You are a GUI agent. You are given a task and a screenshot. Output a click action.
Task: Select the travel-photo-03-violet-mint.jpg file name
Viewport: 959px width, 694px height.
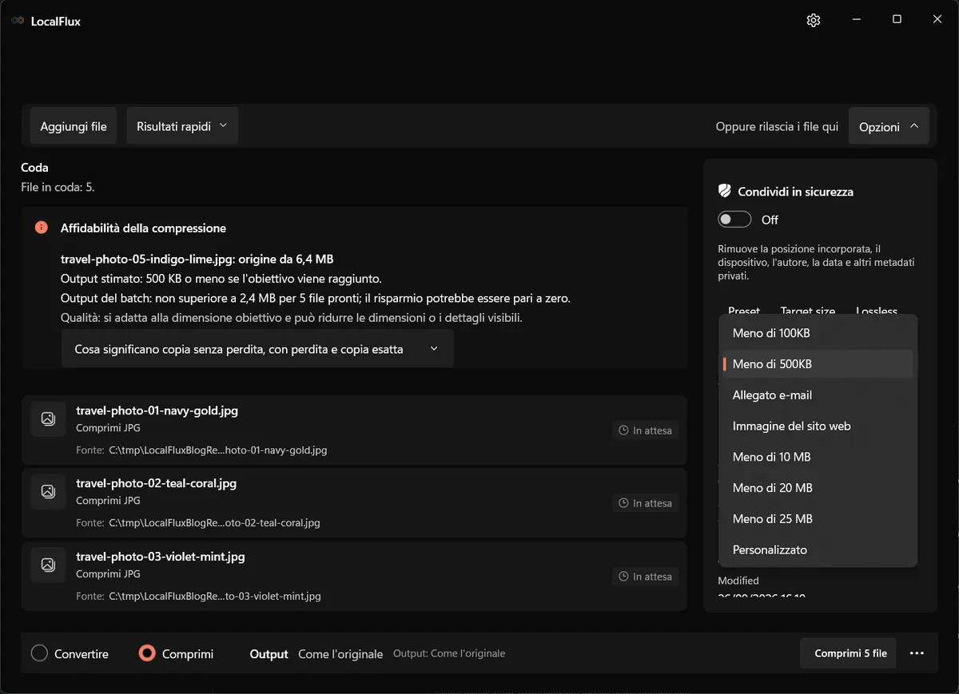click(161, 557)
